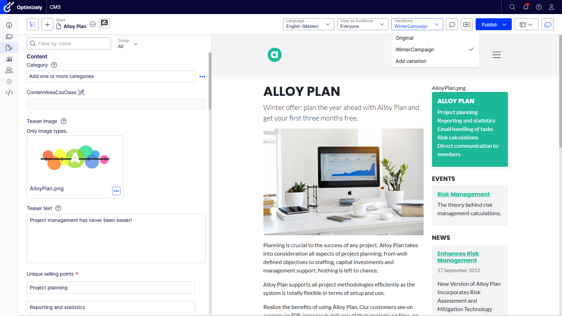This screenshot has height=316, width=562.
Task: Open the settings gear in left sidebar
Action: coord(9,81)
